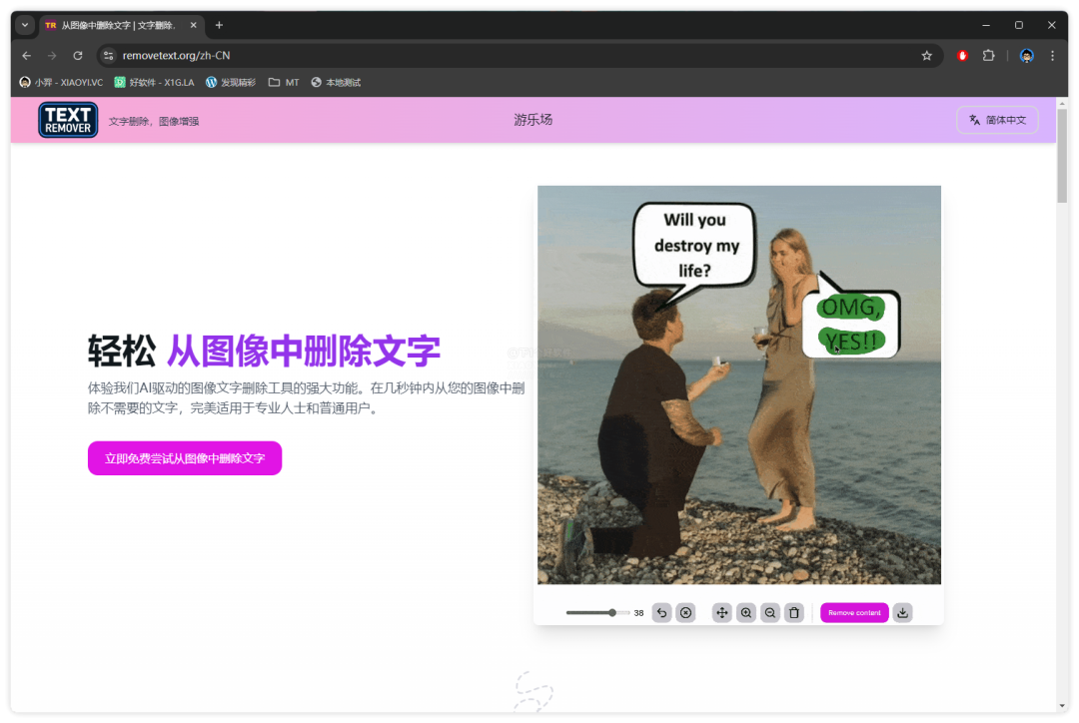1079x723 pixels.
Task: Click the 文字删除，图像增强 tagline text
Action: [154, 121]
